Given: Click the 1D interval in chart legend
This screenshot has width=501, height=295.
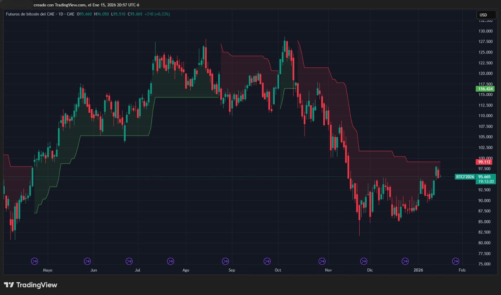Looking at the screenshot, I should (x=61, y=14).
